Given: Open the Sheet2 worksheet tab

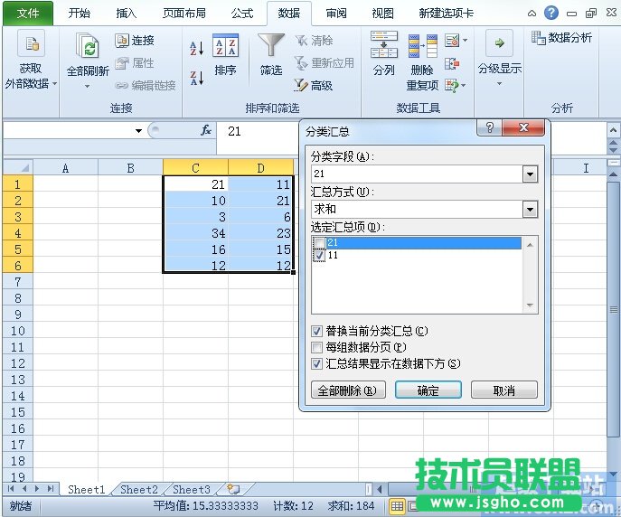Looking at the screenshot, I should 139,489.
